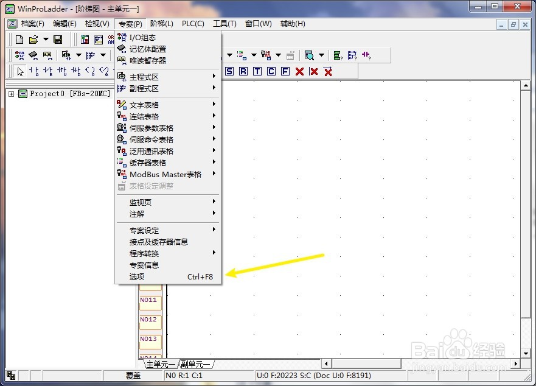Click the Reset coil R icon

(x=243, y=71)
